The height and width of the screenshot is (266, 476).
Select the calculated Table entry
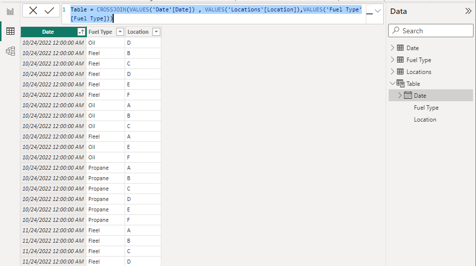413,83
